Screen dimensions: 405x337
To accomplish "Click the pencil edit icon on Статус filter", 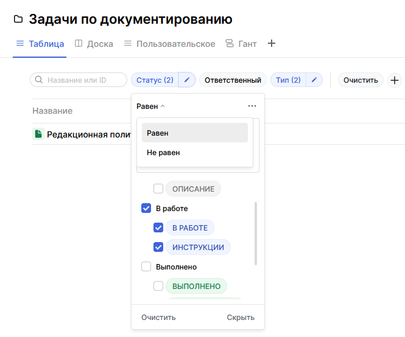I will click(187, 80).
